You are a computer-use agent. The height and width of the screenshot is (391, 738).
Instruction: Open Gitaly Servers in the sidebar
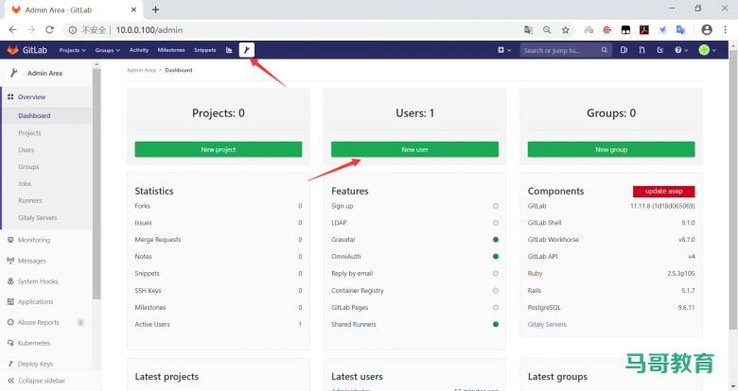click(x=38, y=217)
